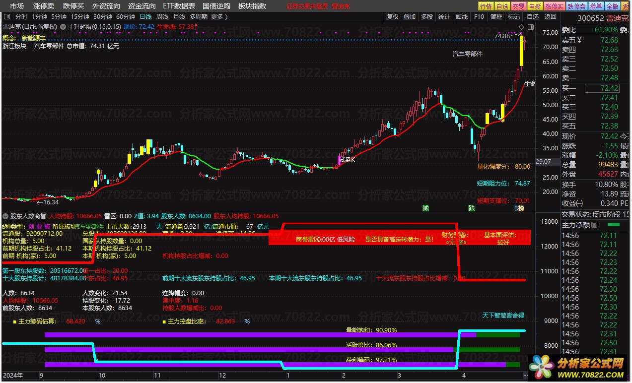The width and height of the screenshot is (632, 383).
Task: Click the 画线 drawing toolbar button
Action: pos(462,16)
